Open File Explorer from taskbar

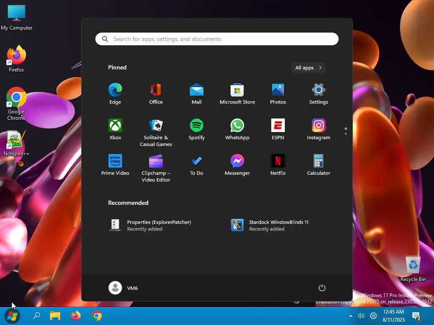tap(55, 316)
